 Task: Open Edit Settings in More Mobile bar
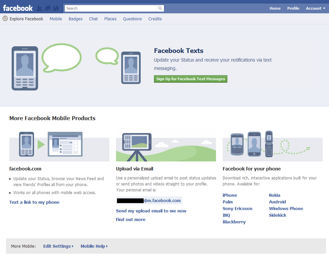tap(58, 246)
